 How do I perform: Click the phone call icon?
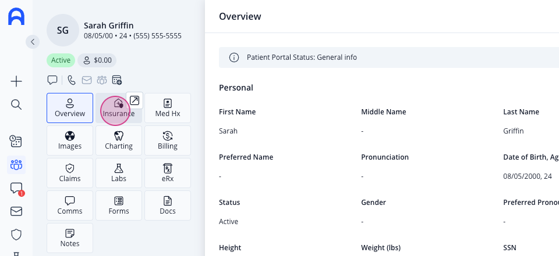[72, 80]
